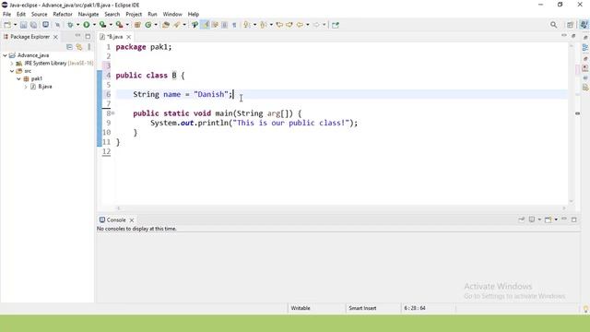Click the New Java Package icon
This screenshot has height=332, width=590.
[137, 25]
